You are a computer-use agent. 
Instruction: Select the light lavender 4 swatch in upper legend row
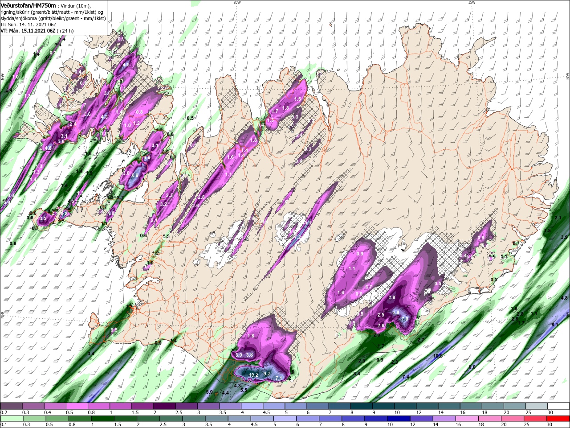pyautogui.click(x=252, y=406)
